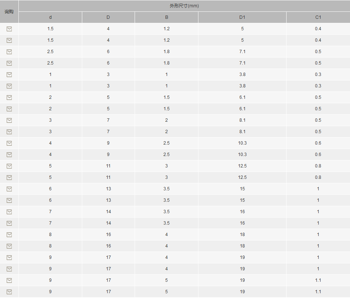This screenshot has width=350, height=298.
Task: Open the inquiry for the first 9, 17, 4 row
Action: click(x=9, y=257)
